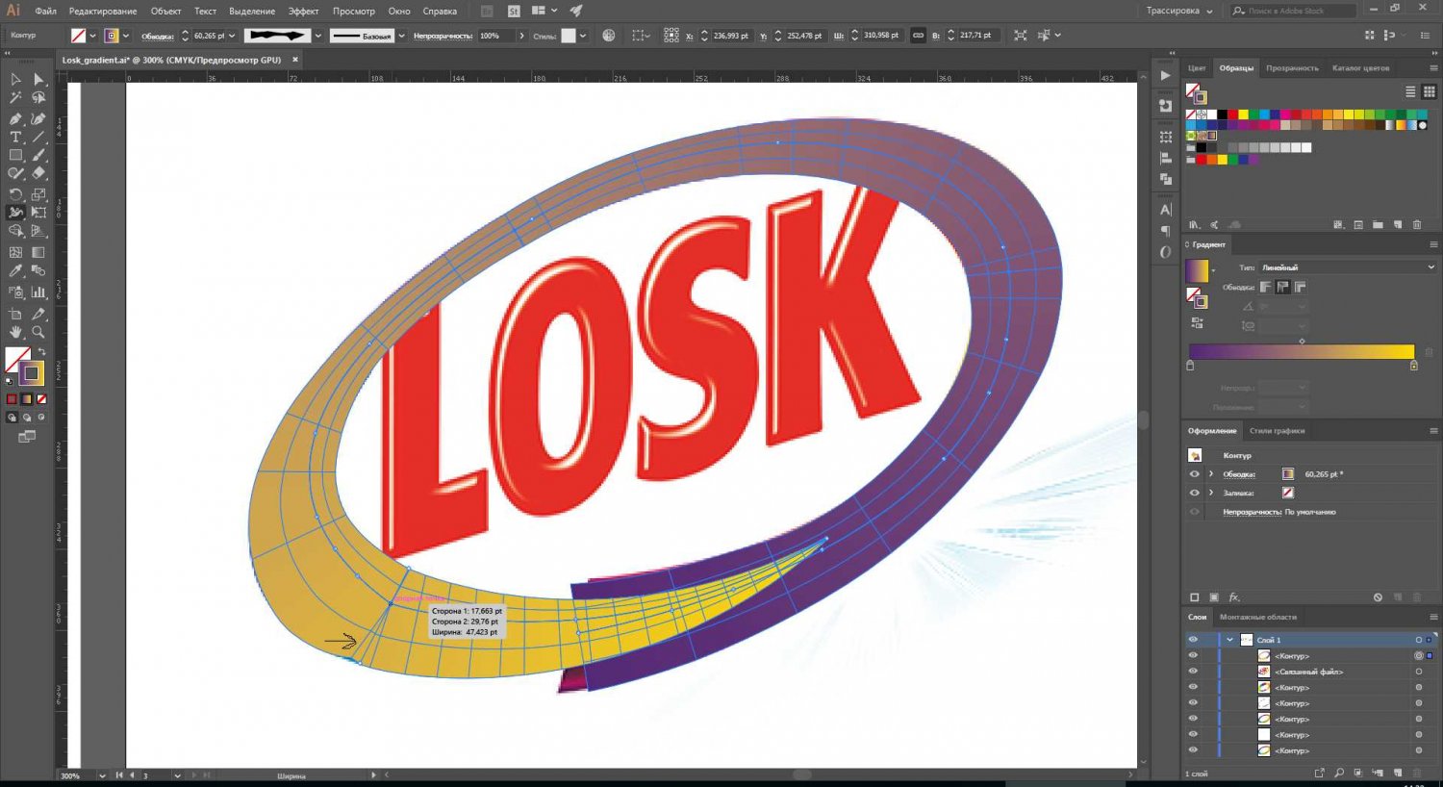Click the left purple gradient stop
Image resolution: width=1443 pixels, height=787 pixels.
tap(1190, 366)
